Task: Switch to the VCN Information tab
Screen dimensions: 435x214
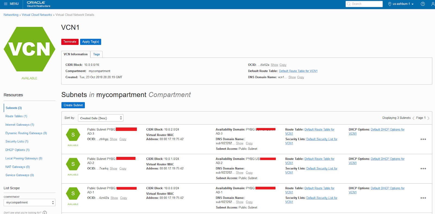Action: point(76,54)
